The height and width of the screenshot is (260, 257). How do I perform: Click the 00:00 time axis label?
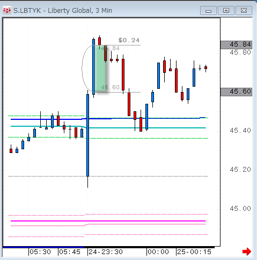click(158, 252)
